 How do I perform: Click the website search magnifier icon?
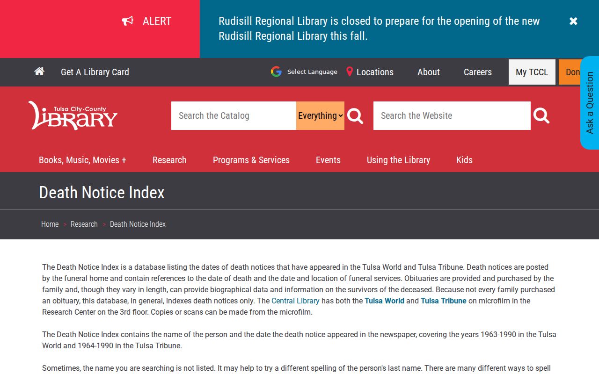[x=541, y=115]
